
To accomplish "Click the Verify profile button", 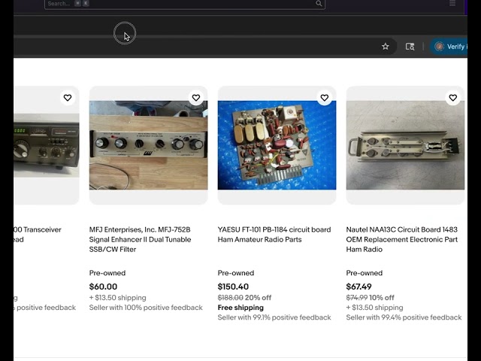I will tap(449, 47).
